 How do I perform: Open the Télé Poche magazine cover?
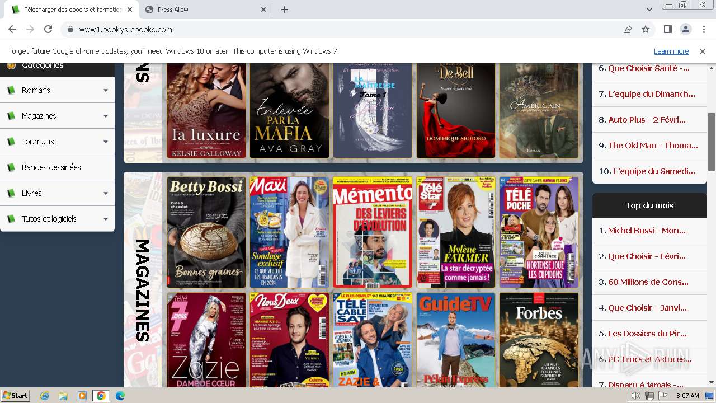click(539, 232)
